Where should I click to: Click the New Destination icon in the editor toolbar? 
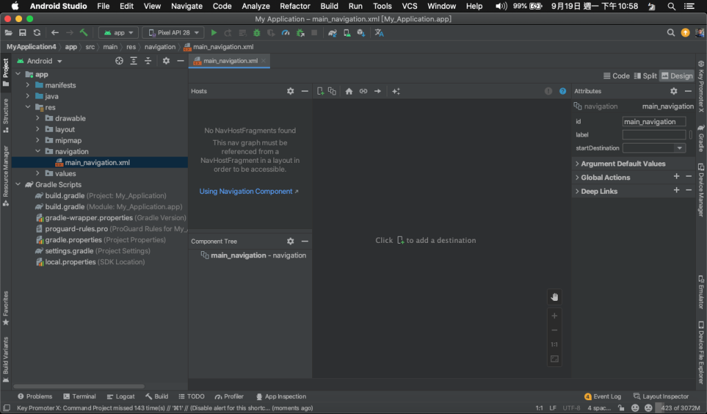(x=320, y=91)
